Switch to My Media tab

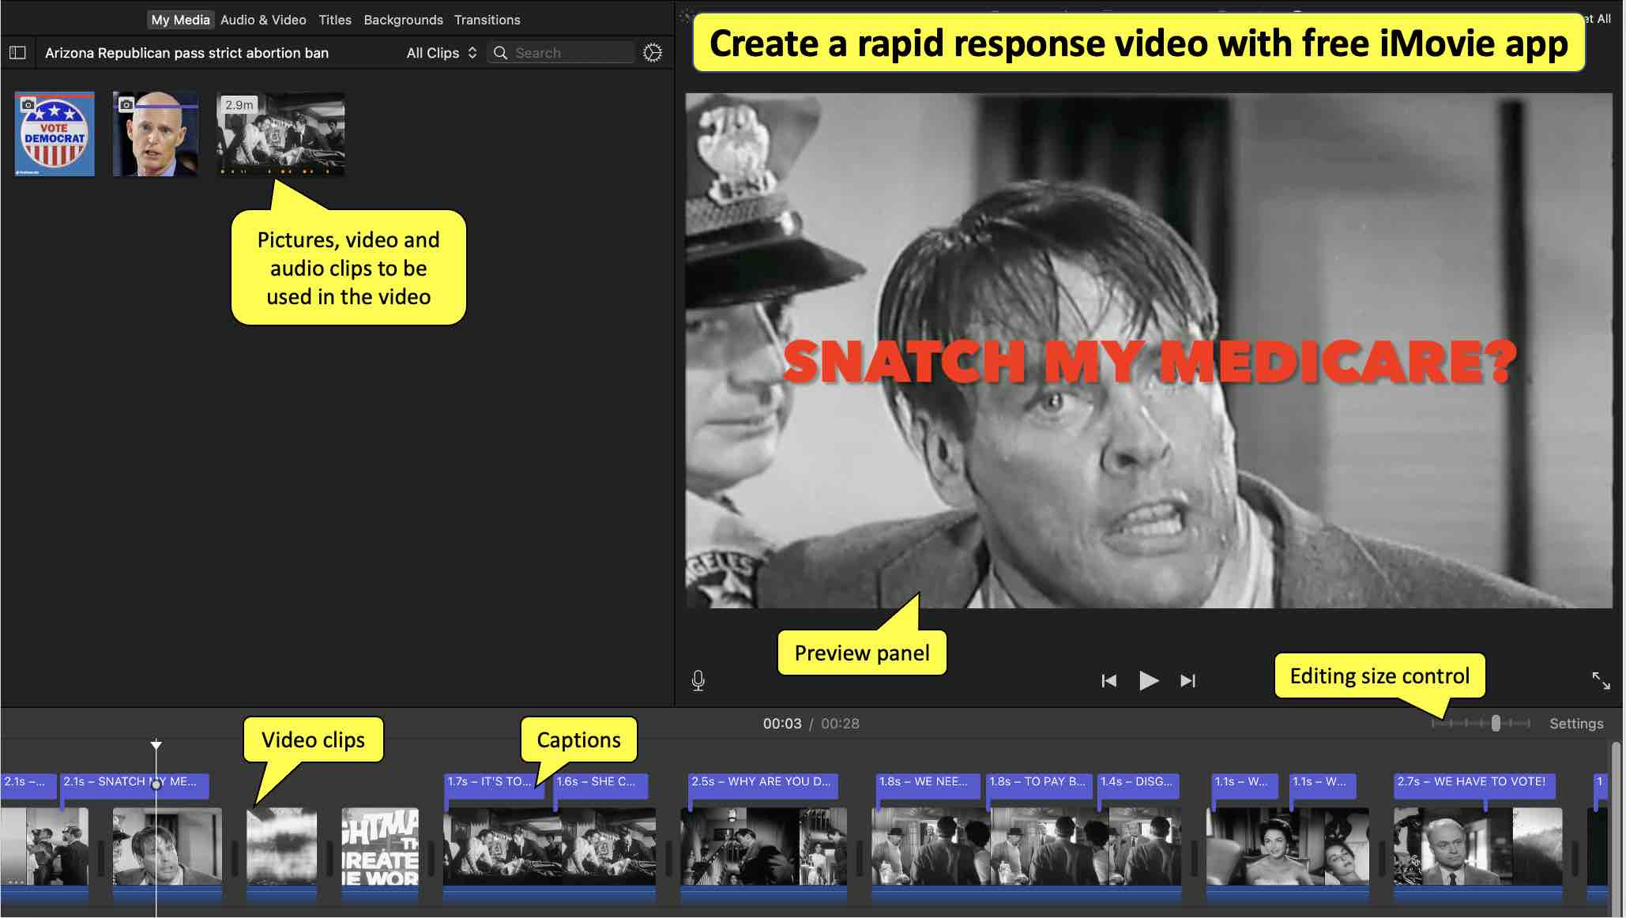point(180,20)
